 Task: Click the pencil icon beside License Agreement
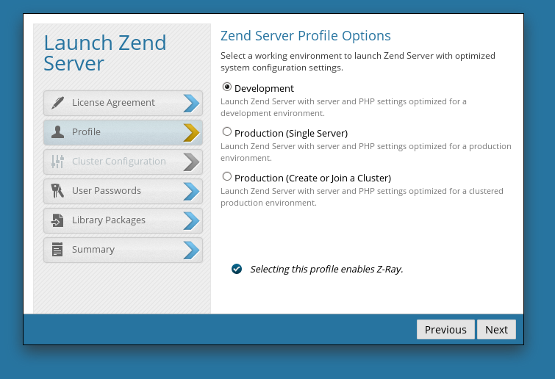point(57,103)
